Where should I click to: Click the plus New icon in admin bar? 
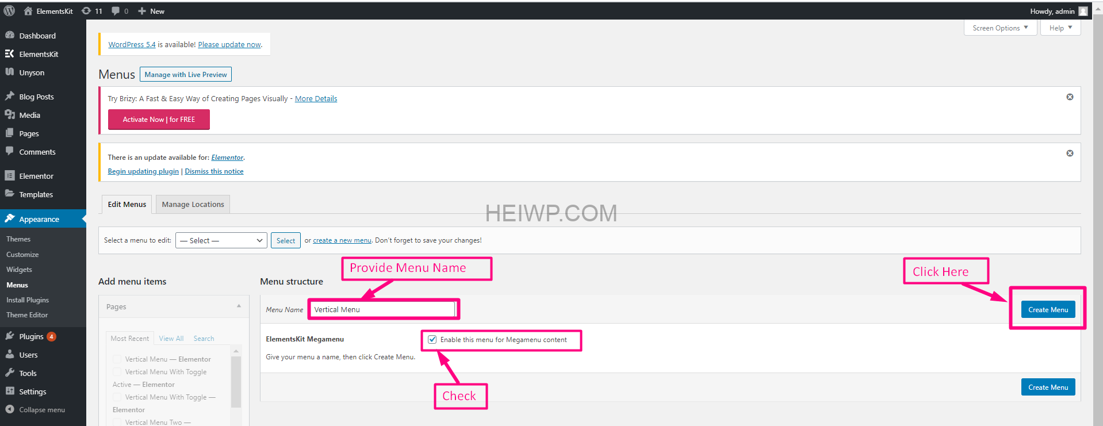click(141, 11)
